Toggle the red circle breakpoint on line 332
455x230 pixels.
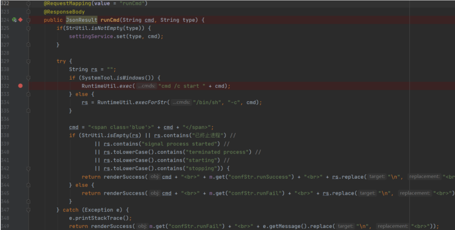click(x=20, y=86)
